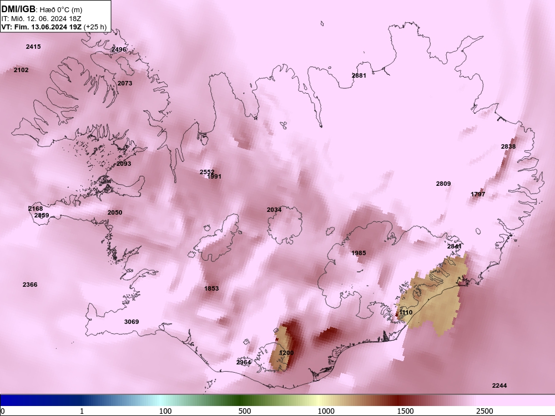
Task: Click the 2073 value in Westfjords
Action: point(124,84)
